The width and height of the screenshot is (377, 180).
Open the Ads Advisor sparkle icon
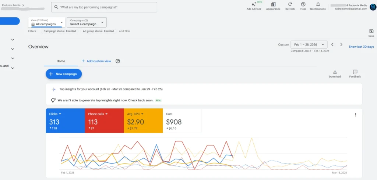pos(254,4)
